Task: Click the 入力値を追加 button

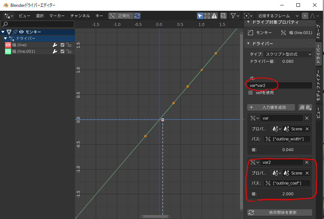Action: [x=271, y=107]
